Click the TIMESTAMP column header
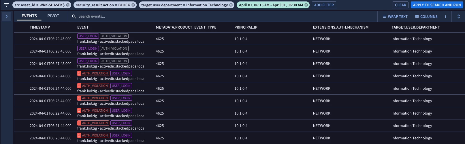 pos(40,27)
